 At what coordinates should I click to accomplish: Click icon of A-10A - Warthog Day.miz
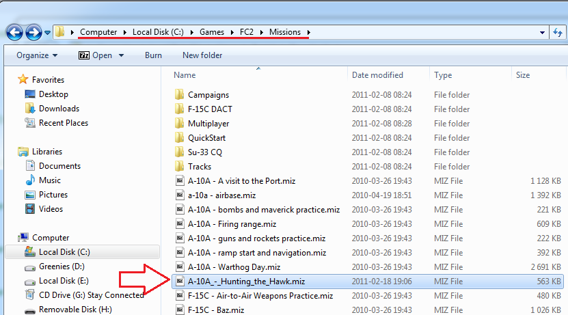point(180,266)
